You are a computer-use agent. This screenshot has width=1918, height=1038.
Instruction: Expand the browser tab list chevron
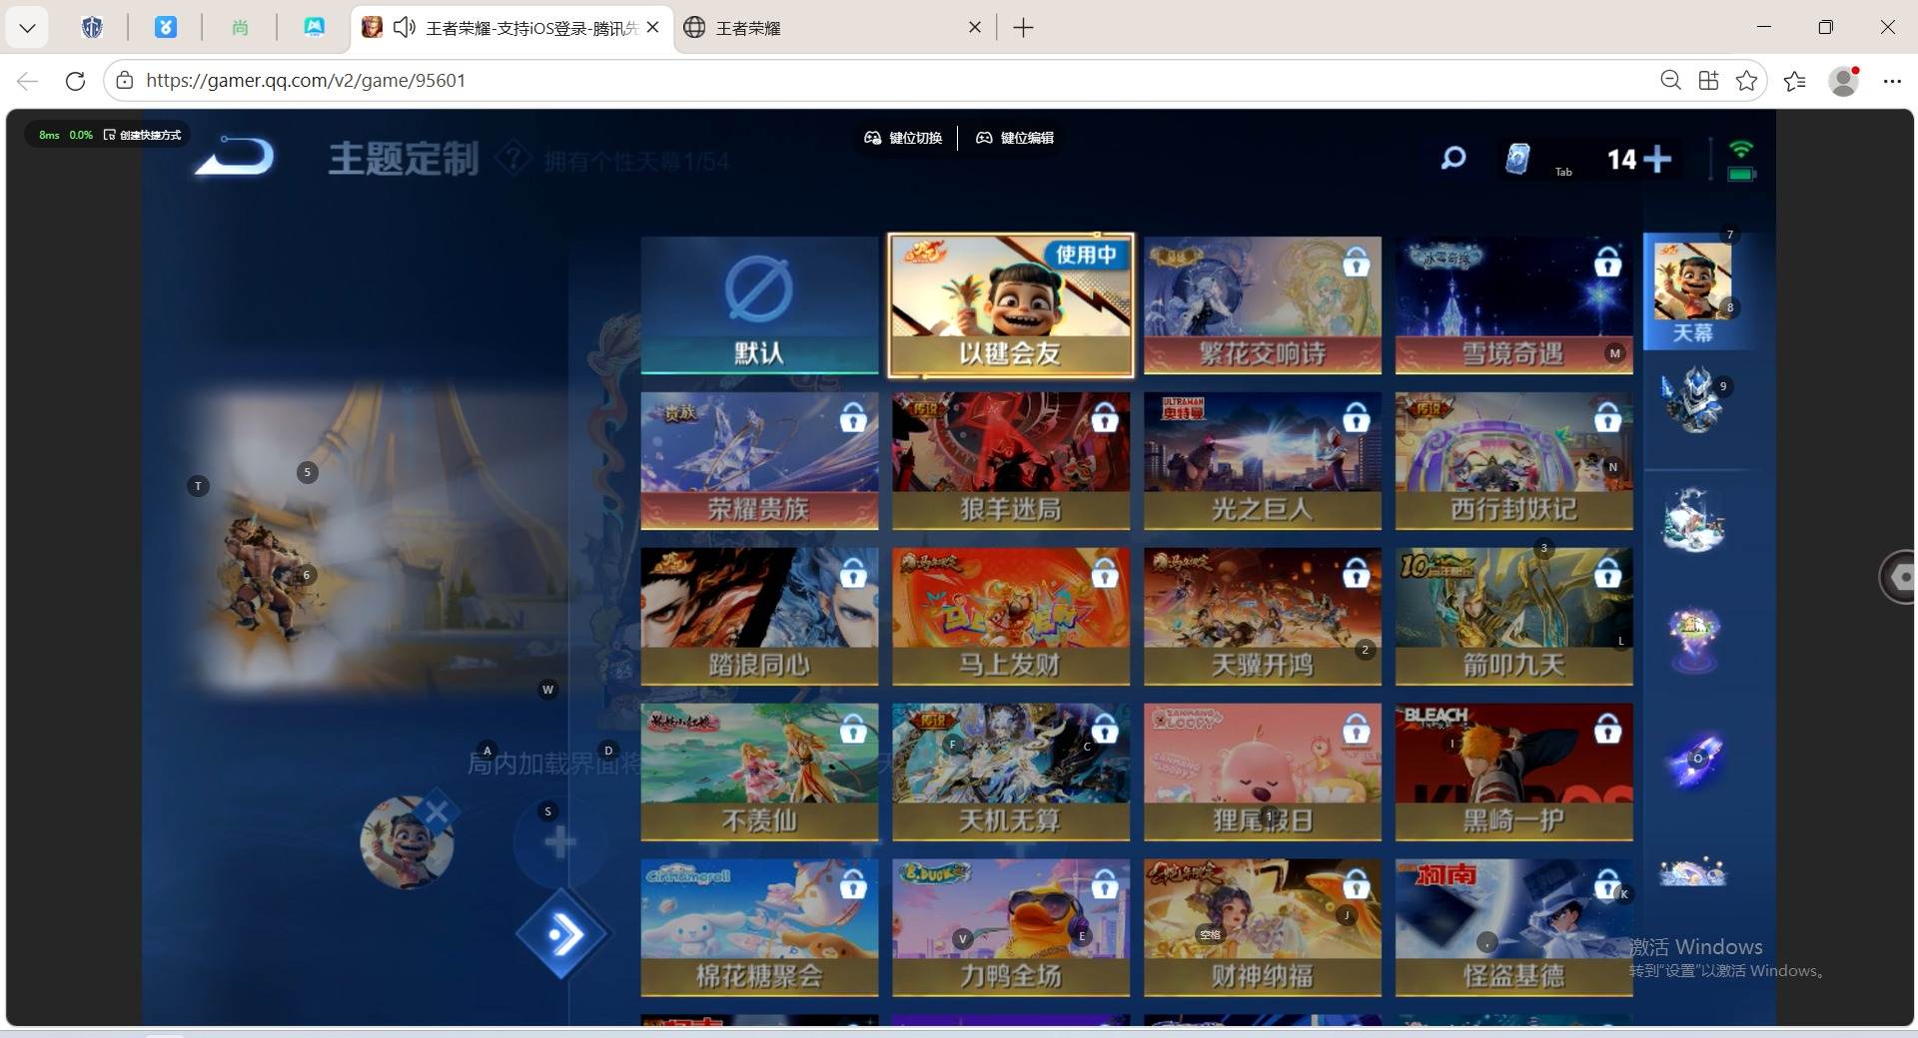(x=27, y=28)
